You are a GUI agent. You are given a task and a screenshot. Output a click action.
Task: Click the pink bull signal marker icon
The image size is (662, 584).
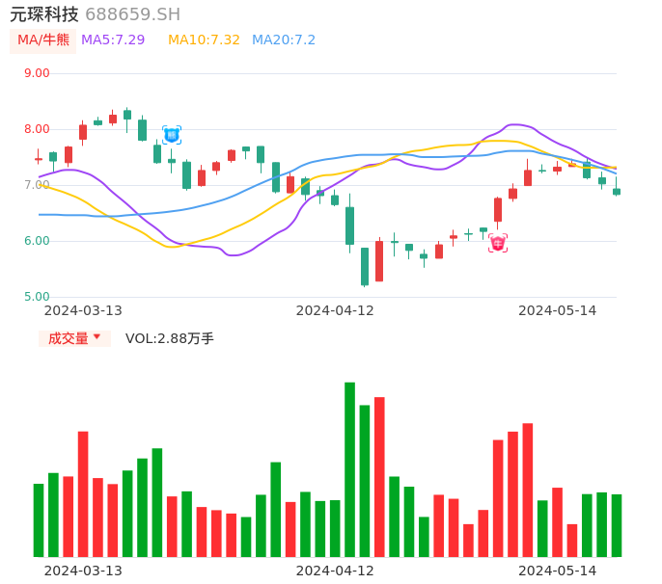point(498,243)
